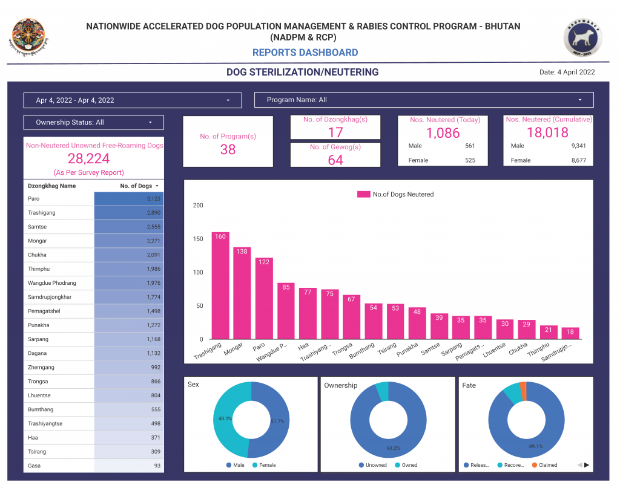The width and height of the screenshot is (620, 488).
Task: Go to previous Fate legend page arrow
Action: click(x=579, y=465)
